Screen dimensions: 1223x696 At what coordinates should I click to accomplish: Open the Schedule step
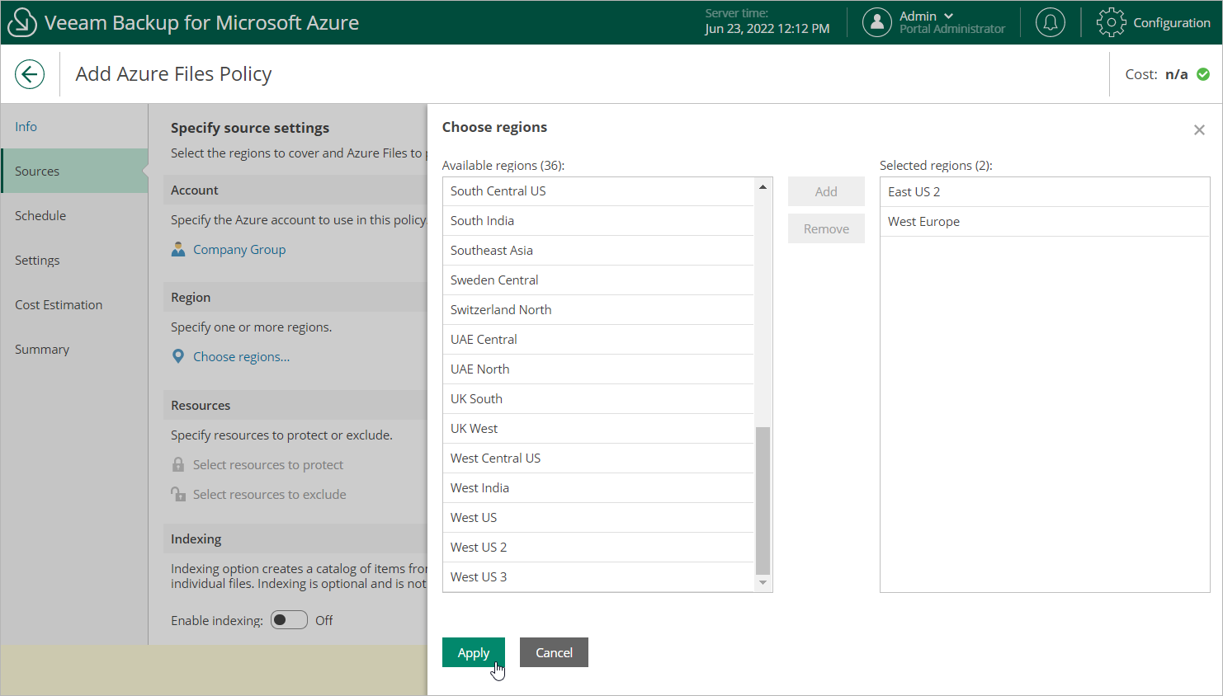pyautogui.click(x=74, y=215)
